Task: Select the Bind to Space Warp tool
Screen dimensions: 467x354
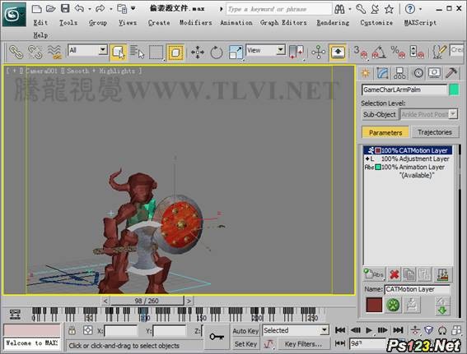Action: coord(55,52)
